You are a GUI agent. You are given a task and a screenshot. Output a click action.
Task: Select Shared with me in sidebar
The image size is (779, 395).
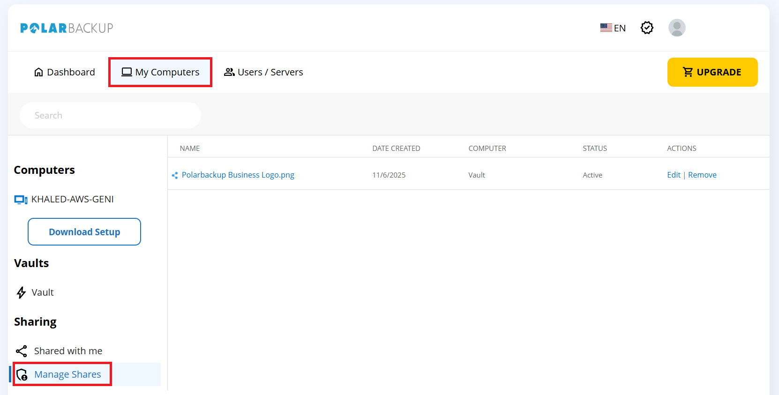pyautogui.click(x=68, y=351)
